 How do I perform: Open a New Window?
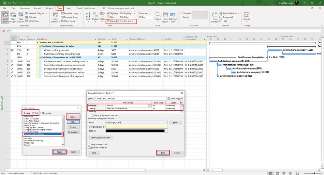(x=215, y=17)
